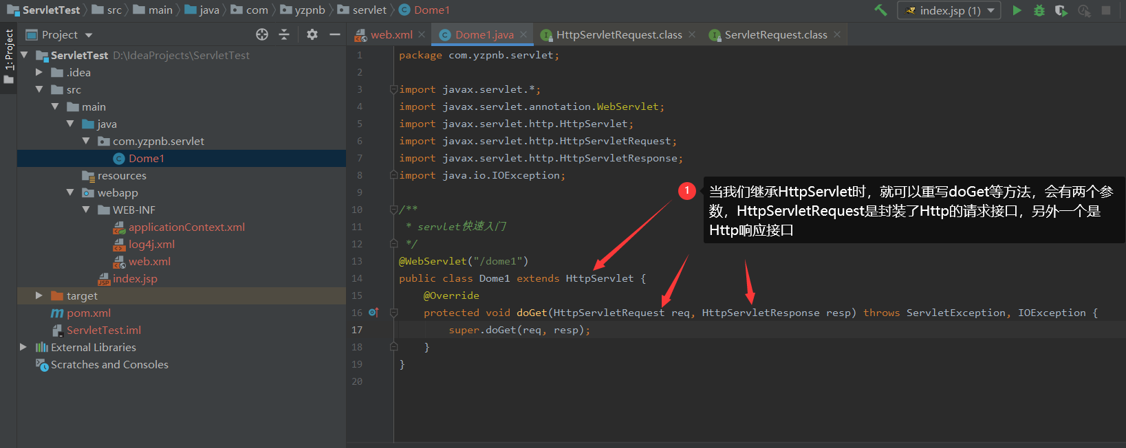The width and height of the screenshot is (1126, 448).
Task: Close the ServletRequest.class tab
Action: [837, 34]
